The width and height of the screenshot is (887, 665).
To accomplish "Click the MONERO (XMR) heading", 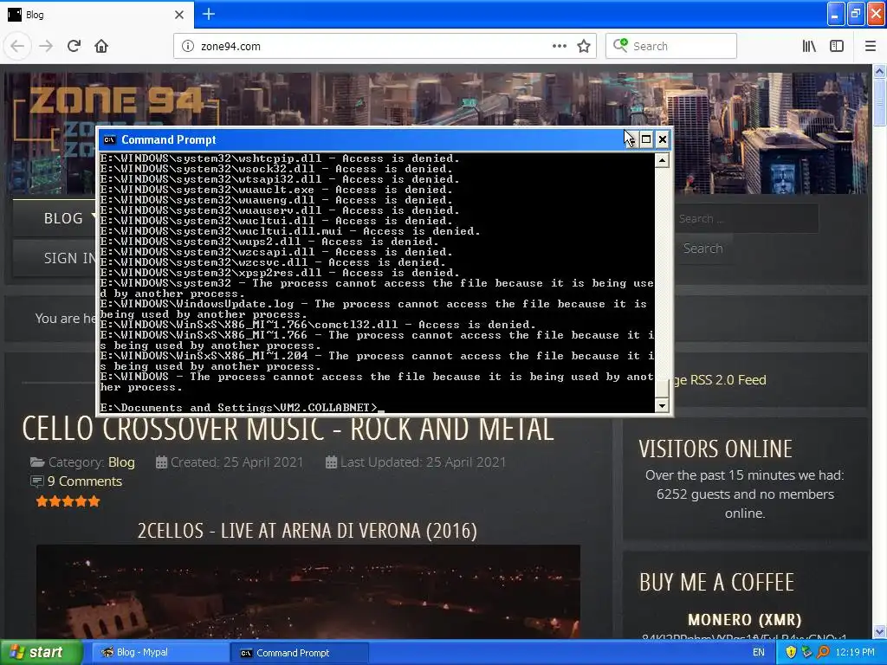I will tap(744, 620).
